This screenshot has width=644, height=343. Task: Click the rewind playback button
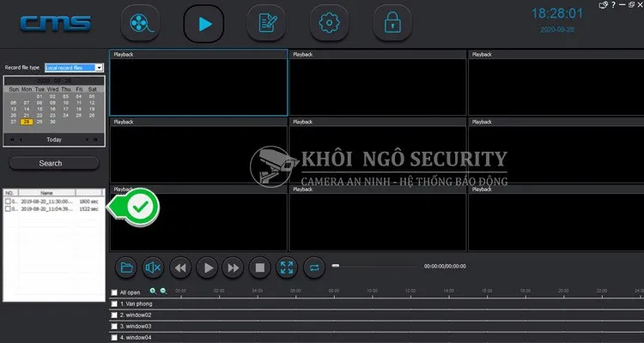pyautogui.click(x=180, y=268)
